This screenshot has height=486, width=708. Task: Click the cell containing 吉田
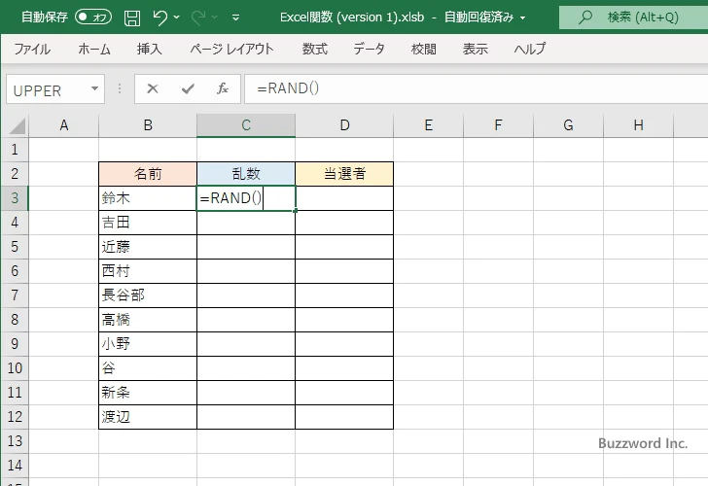click(x=148, y=223)
